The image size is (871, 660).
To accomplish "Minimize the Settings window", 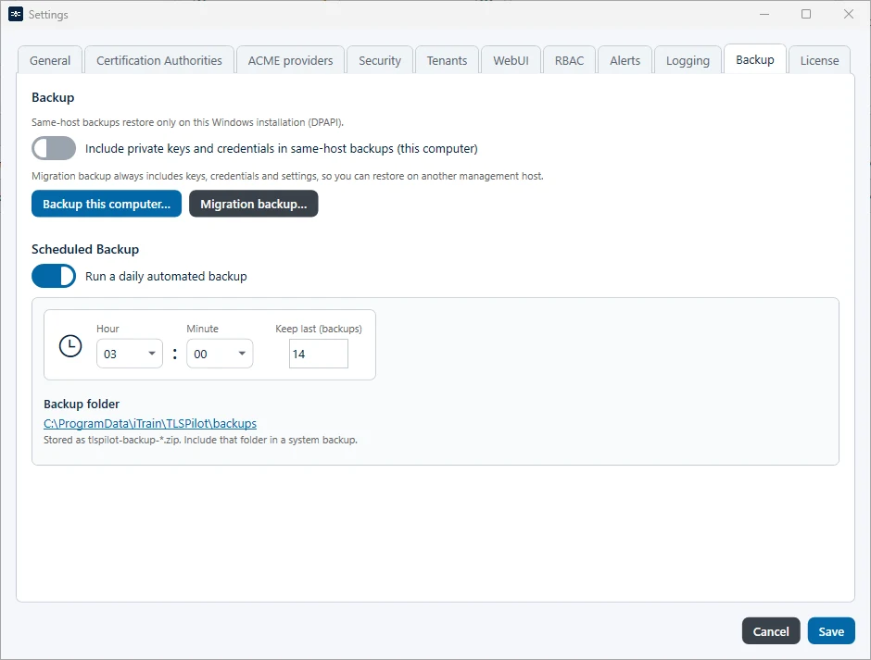I will (x=764, y=15).
